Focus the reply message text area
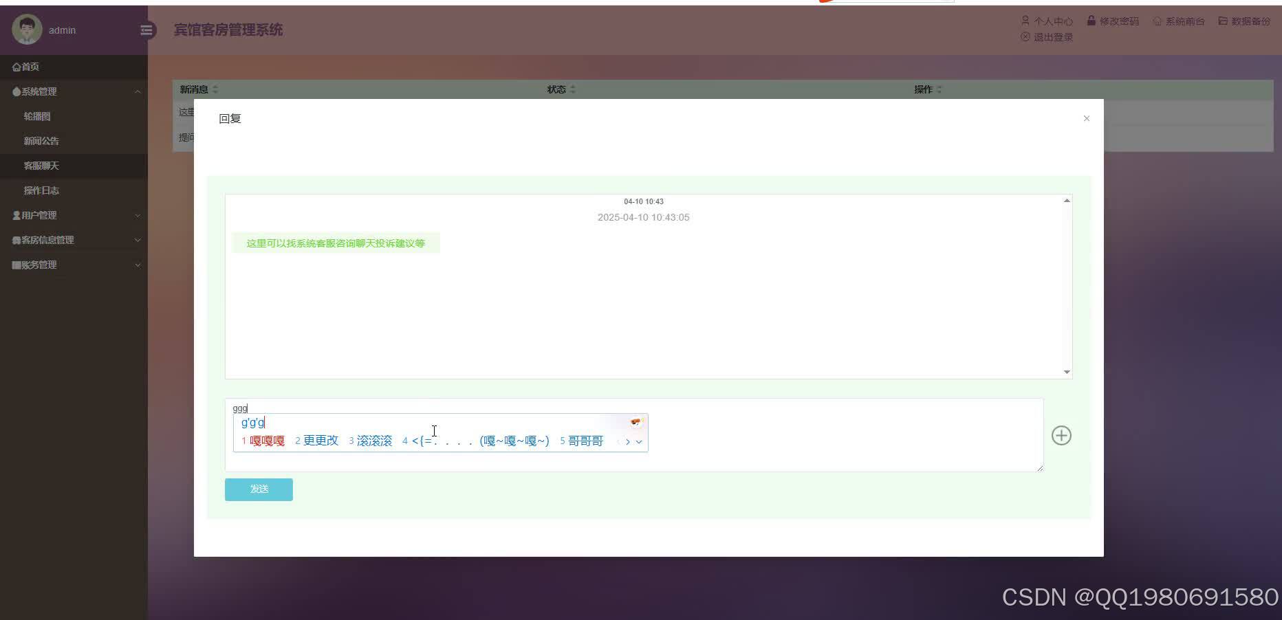 pos(634,435)
